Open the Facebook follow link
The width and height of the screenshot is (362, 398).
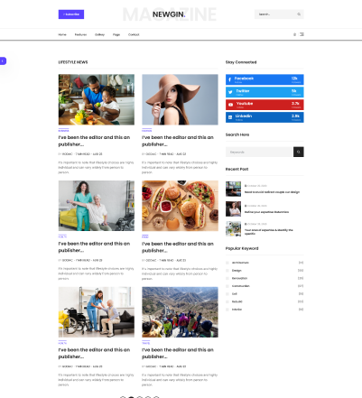pyautogui.click(x=265, y=79)
